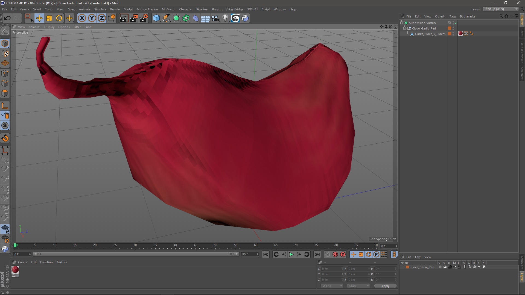Open the World coordinate system dropdown
The height and width of the screenshot is (295, 525).
pos(332,286)
